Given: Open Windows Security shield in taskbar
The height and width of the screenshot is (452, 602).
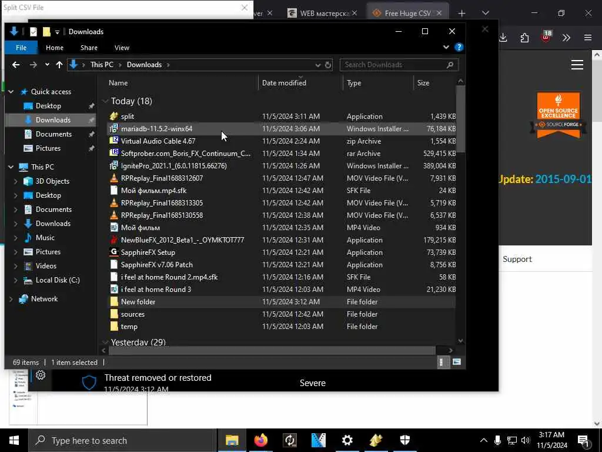Looking at the screenshot, I should 404,440.
